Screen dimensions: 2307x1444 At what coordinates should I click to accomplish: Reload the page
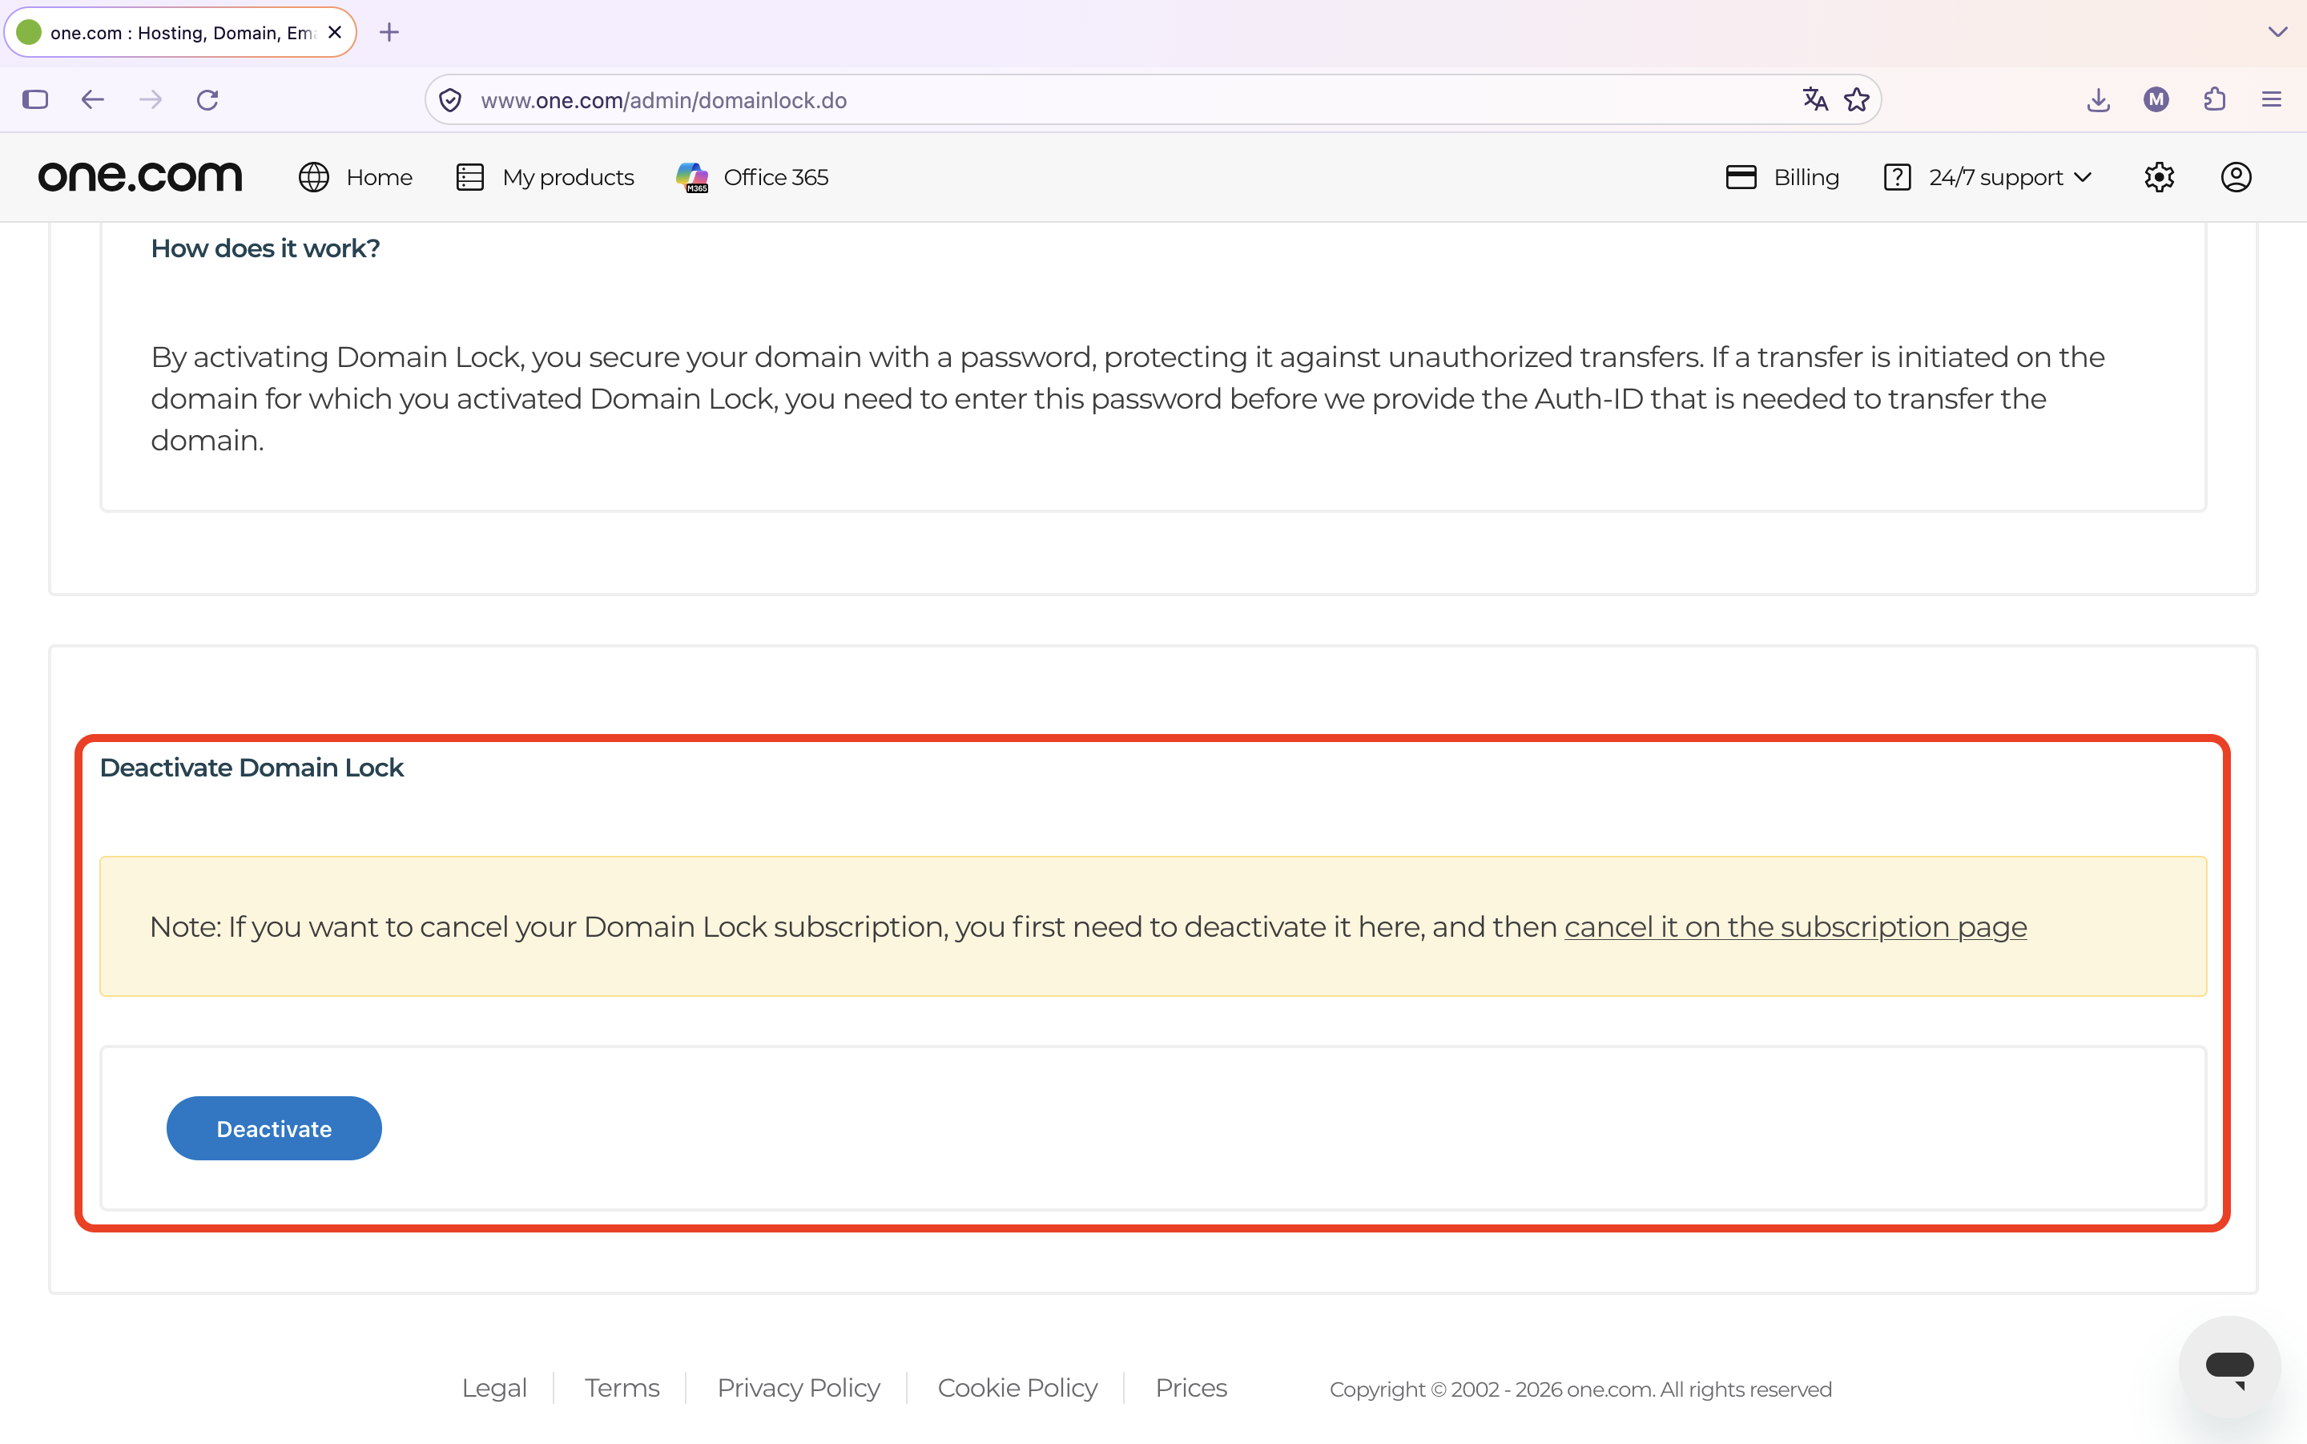tap(208, 99)
